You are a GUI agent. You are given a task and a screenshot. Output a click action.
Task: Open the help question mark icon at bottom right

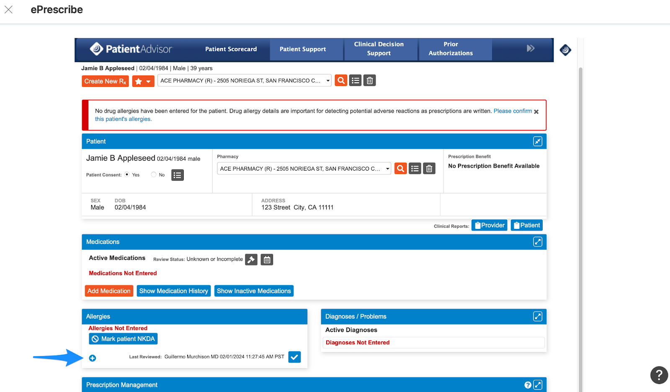(x=659, y=375)
